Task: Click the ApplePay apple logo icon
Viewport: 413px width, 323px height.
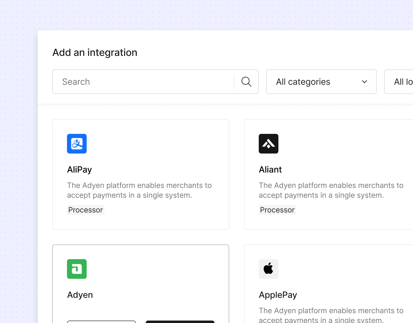Action: pos(269,269)
